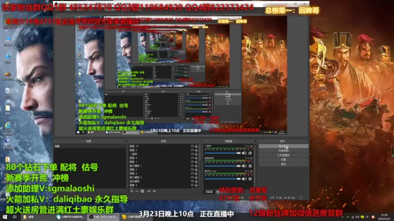Toggle lock icon of 游戏捕获 source
Screen dimensions: 394x221
point(196,181)
